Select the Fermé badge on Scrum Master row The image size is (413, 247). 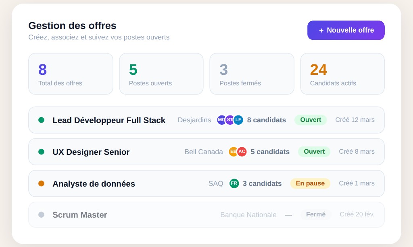coord(316,214)
